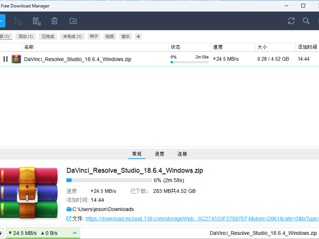This screenshot has height=239, width=319.
Task: Select the 视频 filter tab
Action: 110,37
